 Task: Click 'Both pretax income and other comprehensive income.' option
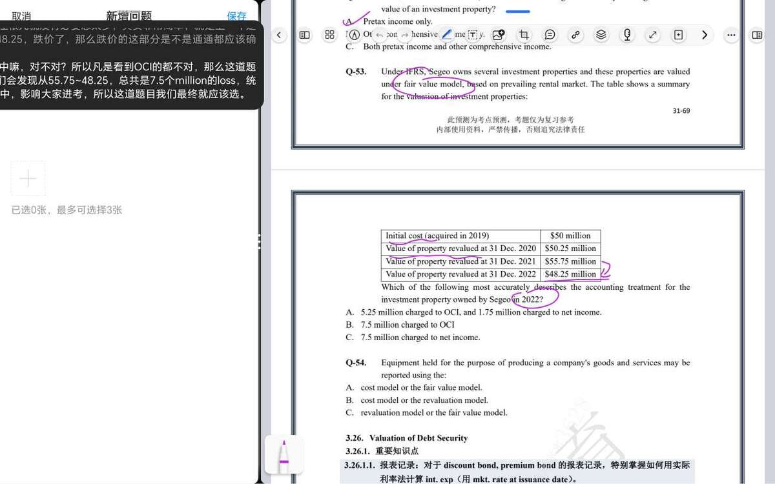click(x=448, y=46)
